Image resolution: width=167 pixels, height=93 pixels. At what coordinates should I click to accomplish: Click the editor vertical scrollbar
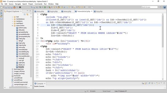(x=163, y=31)
